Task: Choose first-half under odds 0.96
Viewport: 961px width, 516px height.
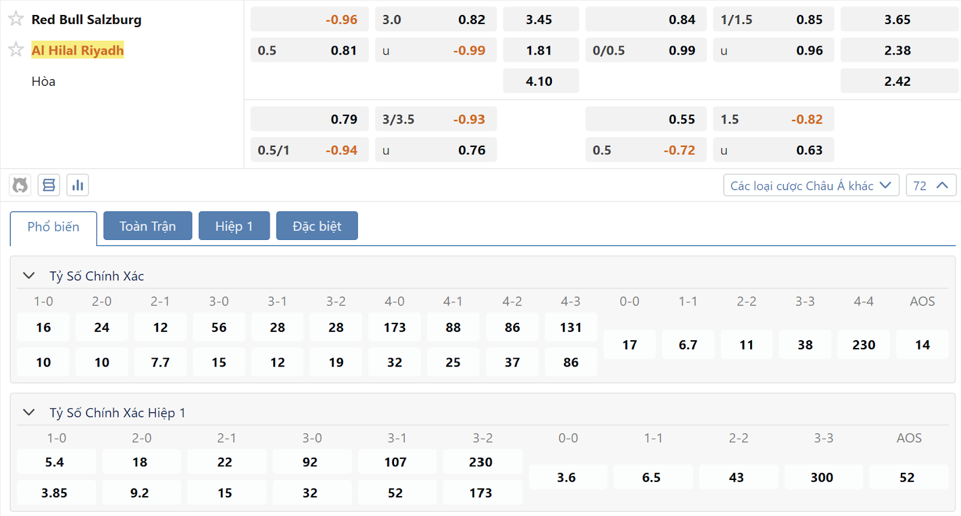Action: tap(774, 50)
